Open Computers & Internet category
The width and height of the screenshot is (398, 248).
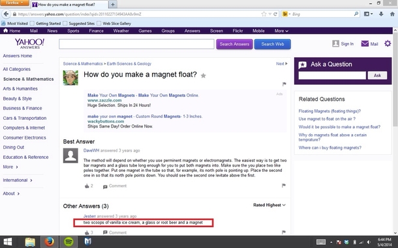(x=24, y=128)
